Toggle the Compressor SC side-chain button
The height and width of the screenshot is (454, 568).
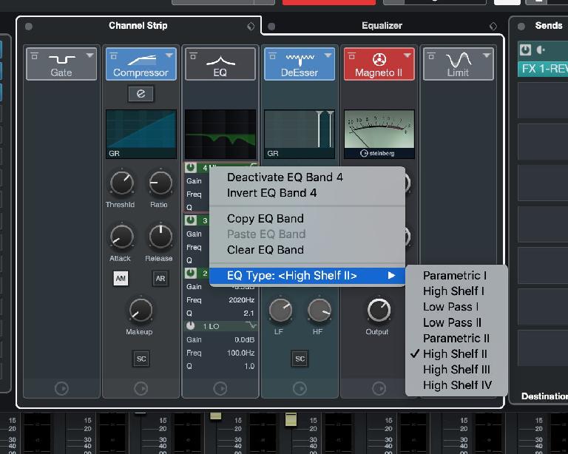(141, 359)
